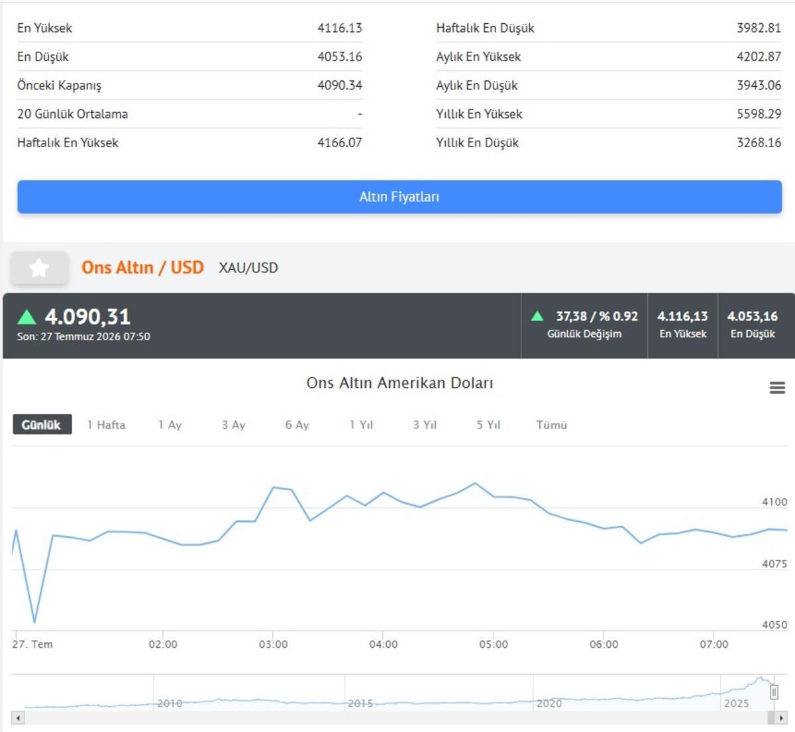Viewport: 795px width, 732px height.
Task: Open the Altın Fiyatları button
Action: [x=399, y=197]
